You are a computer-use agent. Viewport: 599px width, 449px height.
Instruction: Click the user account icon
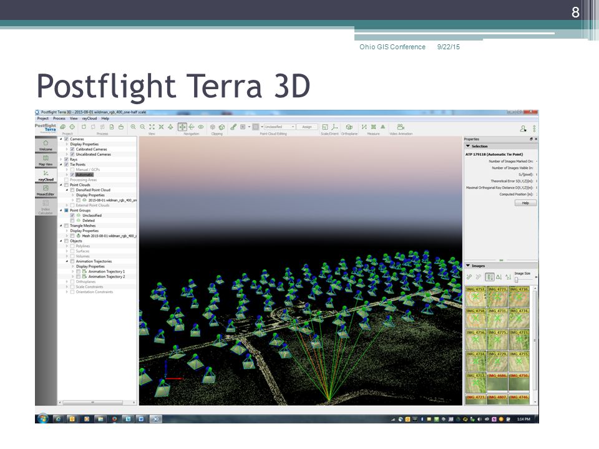pyautogui.click(x=523, y=128)
